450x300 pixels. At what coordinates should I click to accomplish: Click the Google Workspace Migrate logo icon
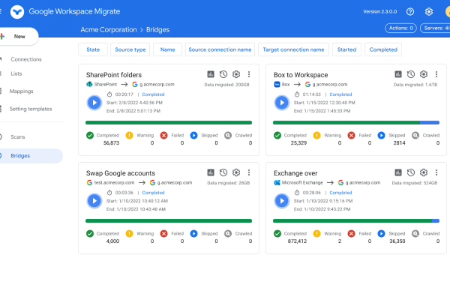tap(17, 12)
